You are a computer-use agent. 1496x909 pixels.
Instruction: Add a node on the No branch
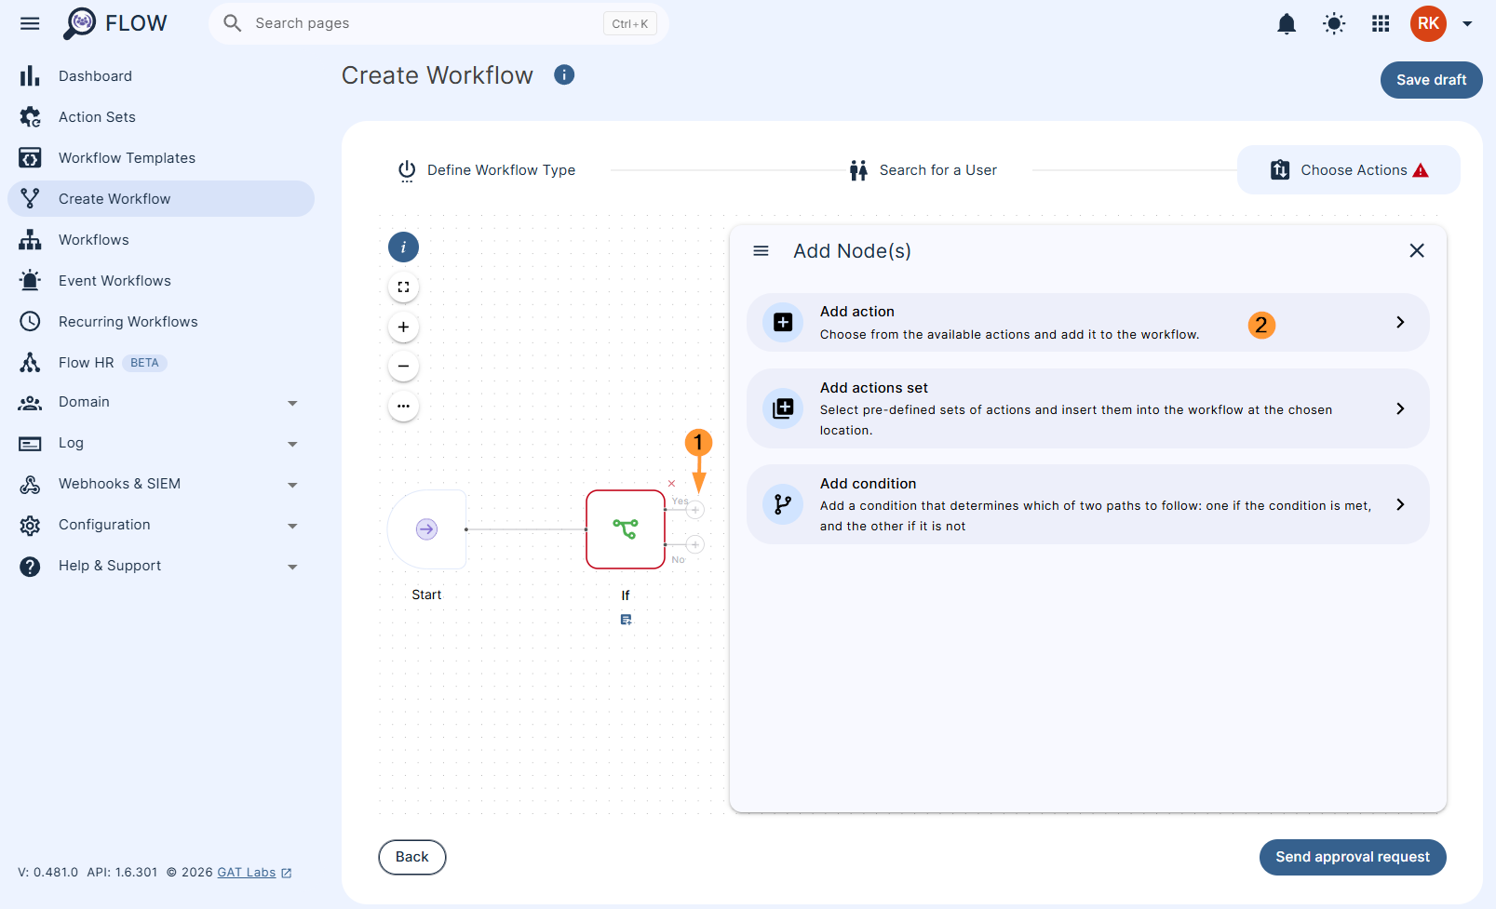pos(695,544)
